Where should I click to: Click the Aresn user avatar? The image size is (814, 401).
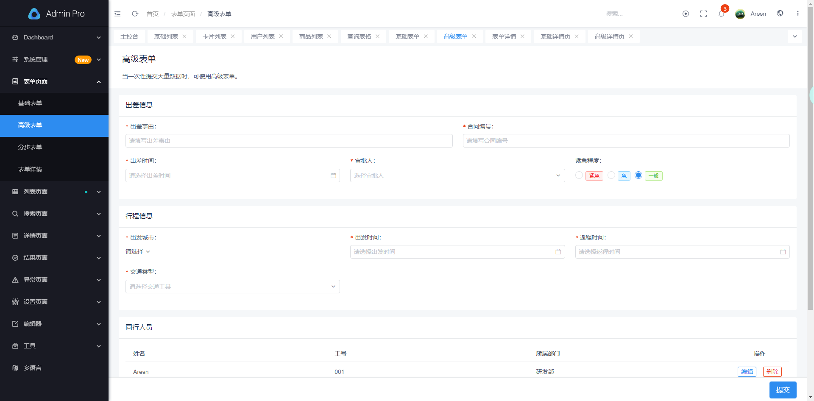740,14
